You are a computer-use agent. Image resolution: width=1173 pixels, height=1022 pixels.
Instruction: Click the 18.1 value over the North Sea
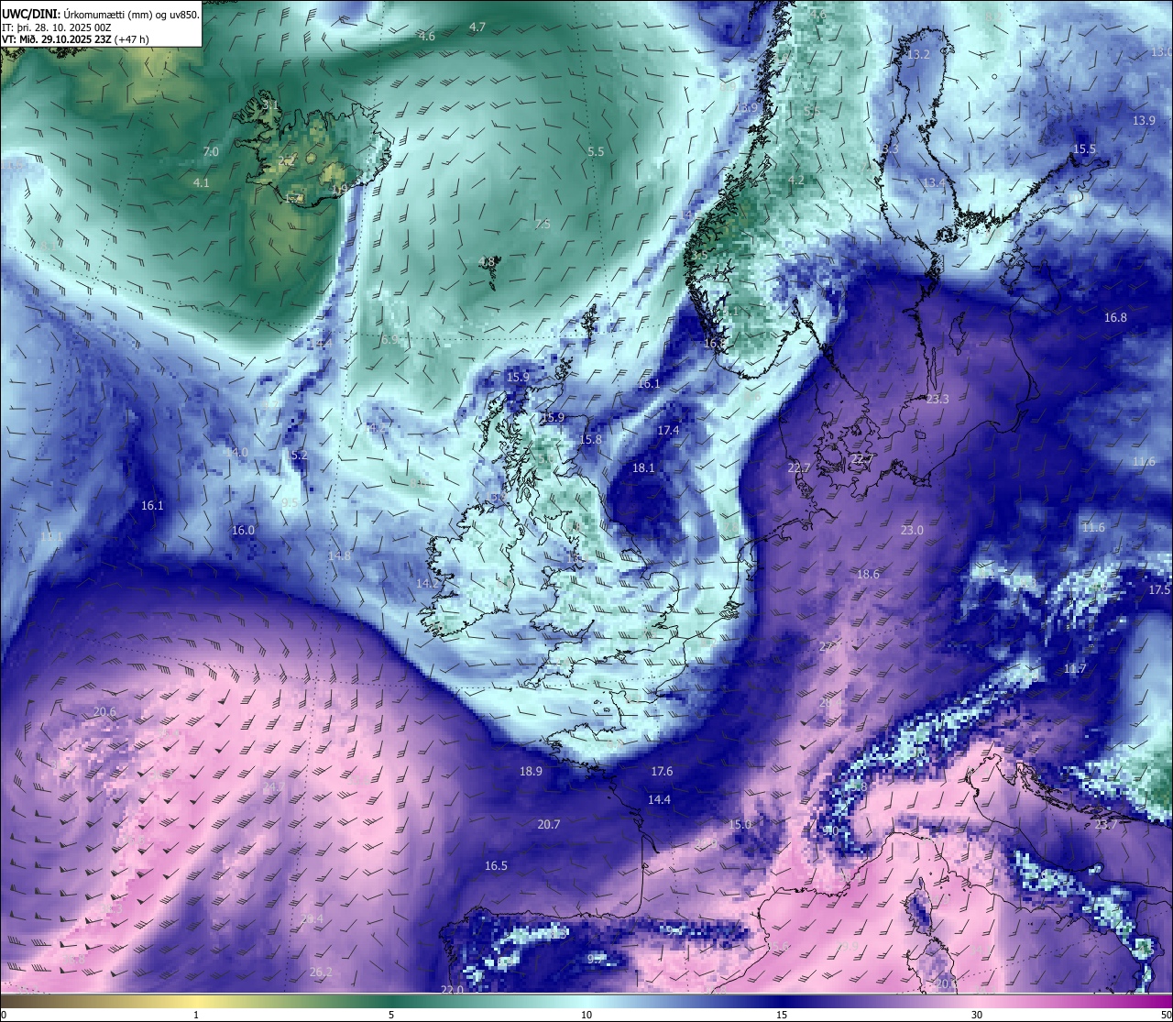coord(644,468)
